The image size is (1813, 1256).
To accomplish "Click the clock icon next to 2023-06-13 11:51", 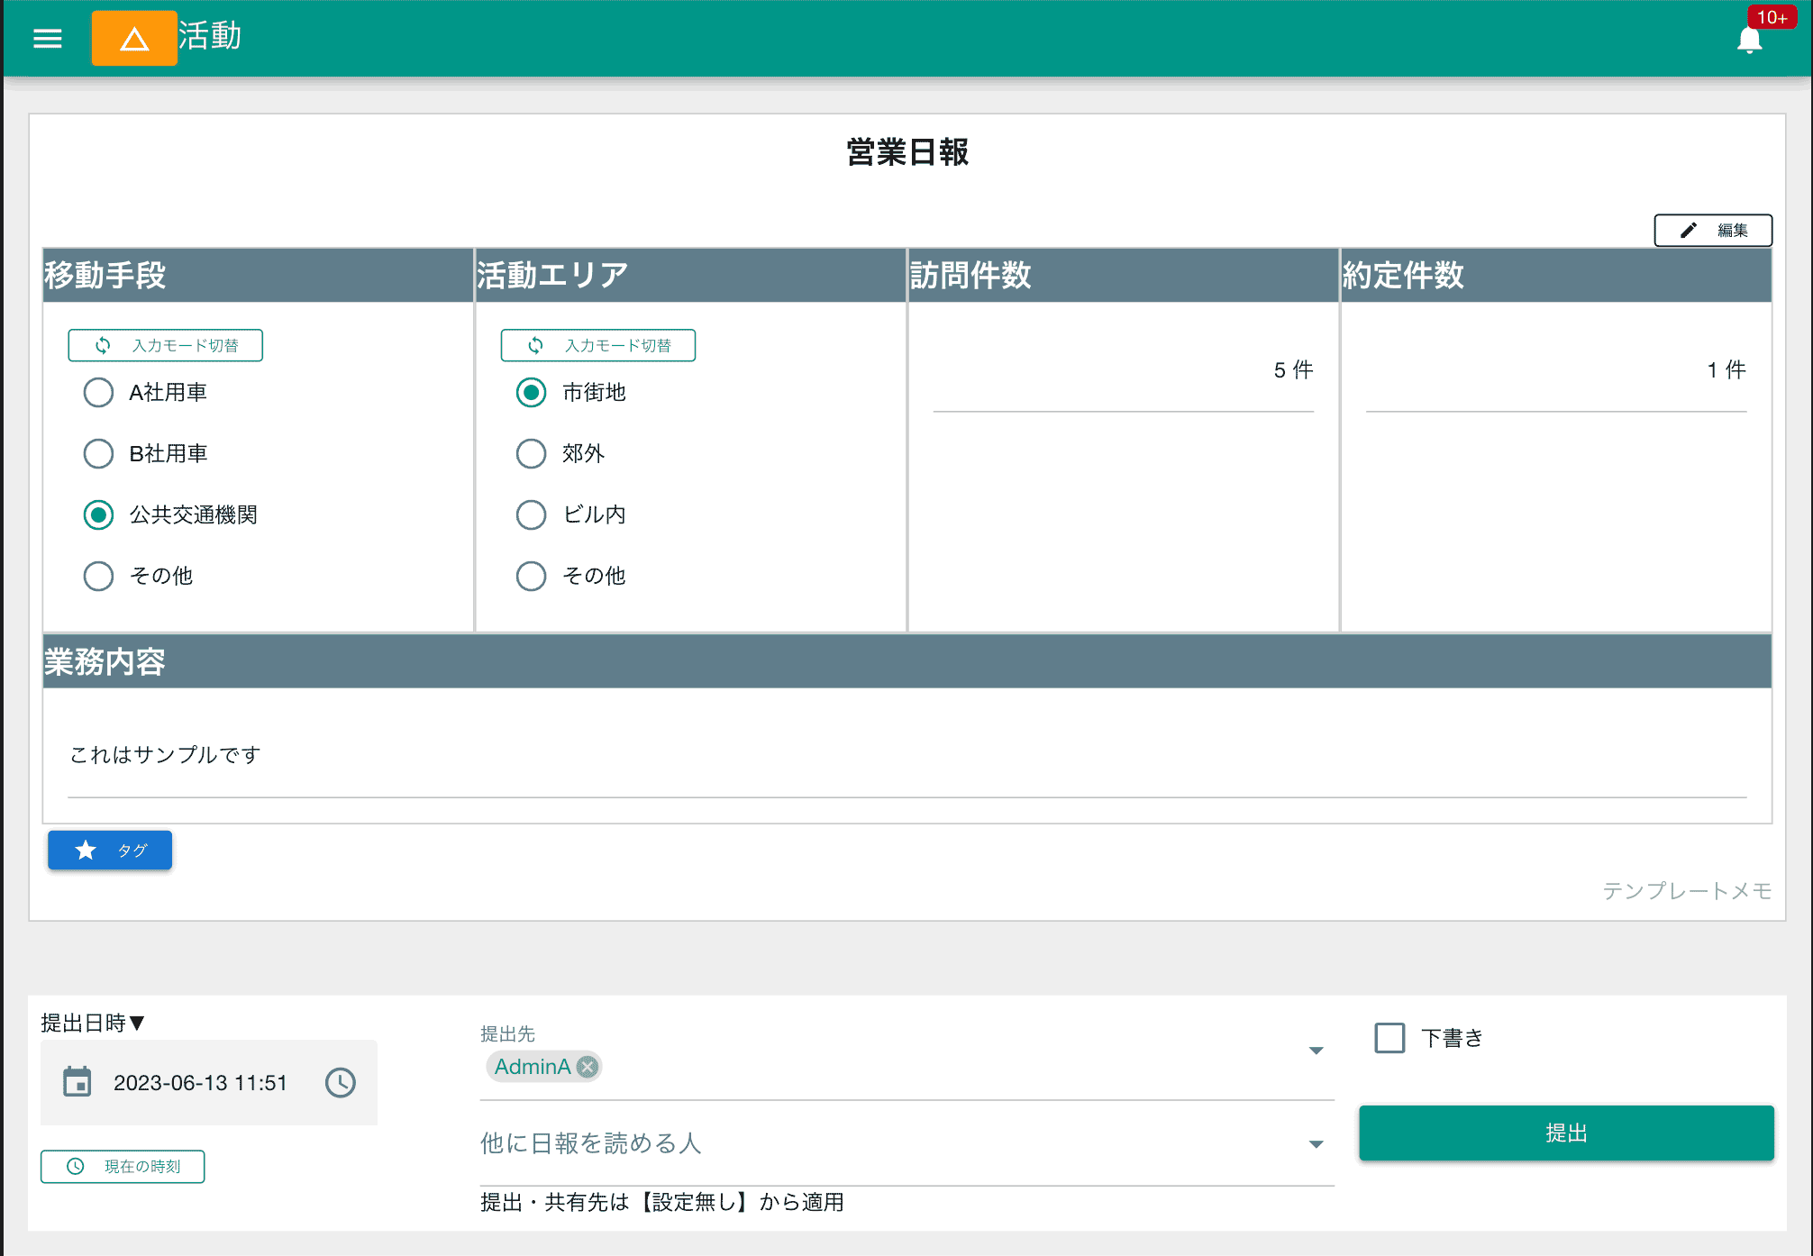I will coord(340,1083).
